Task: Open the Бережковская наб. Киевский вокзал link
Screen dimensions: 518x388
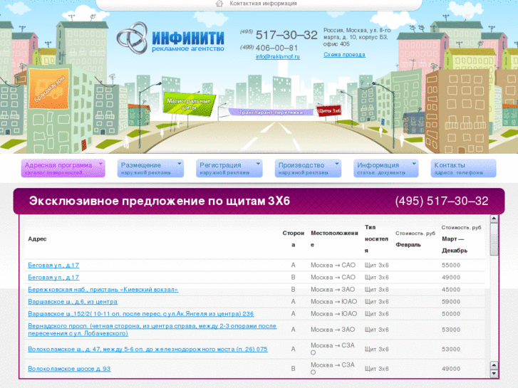Action: point(103,290)
